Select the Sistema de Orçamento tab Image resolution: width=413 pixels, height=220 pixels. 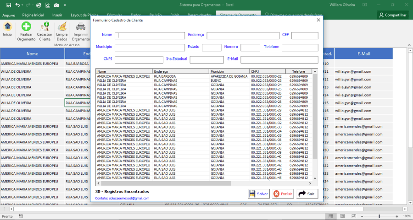(238, 15)
